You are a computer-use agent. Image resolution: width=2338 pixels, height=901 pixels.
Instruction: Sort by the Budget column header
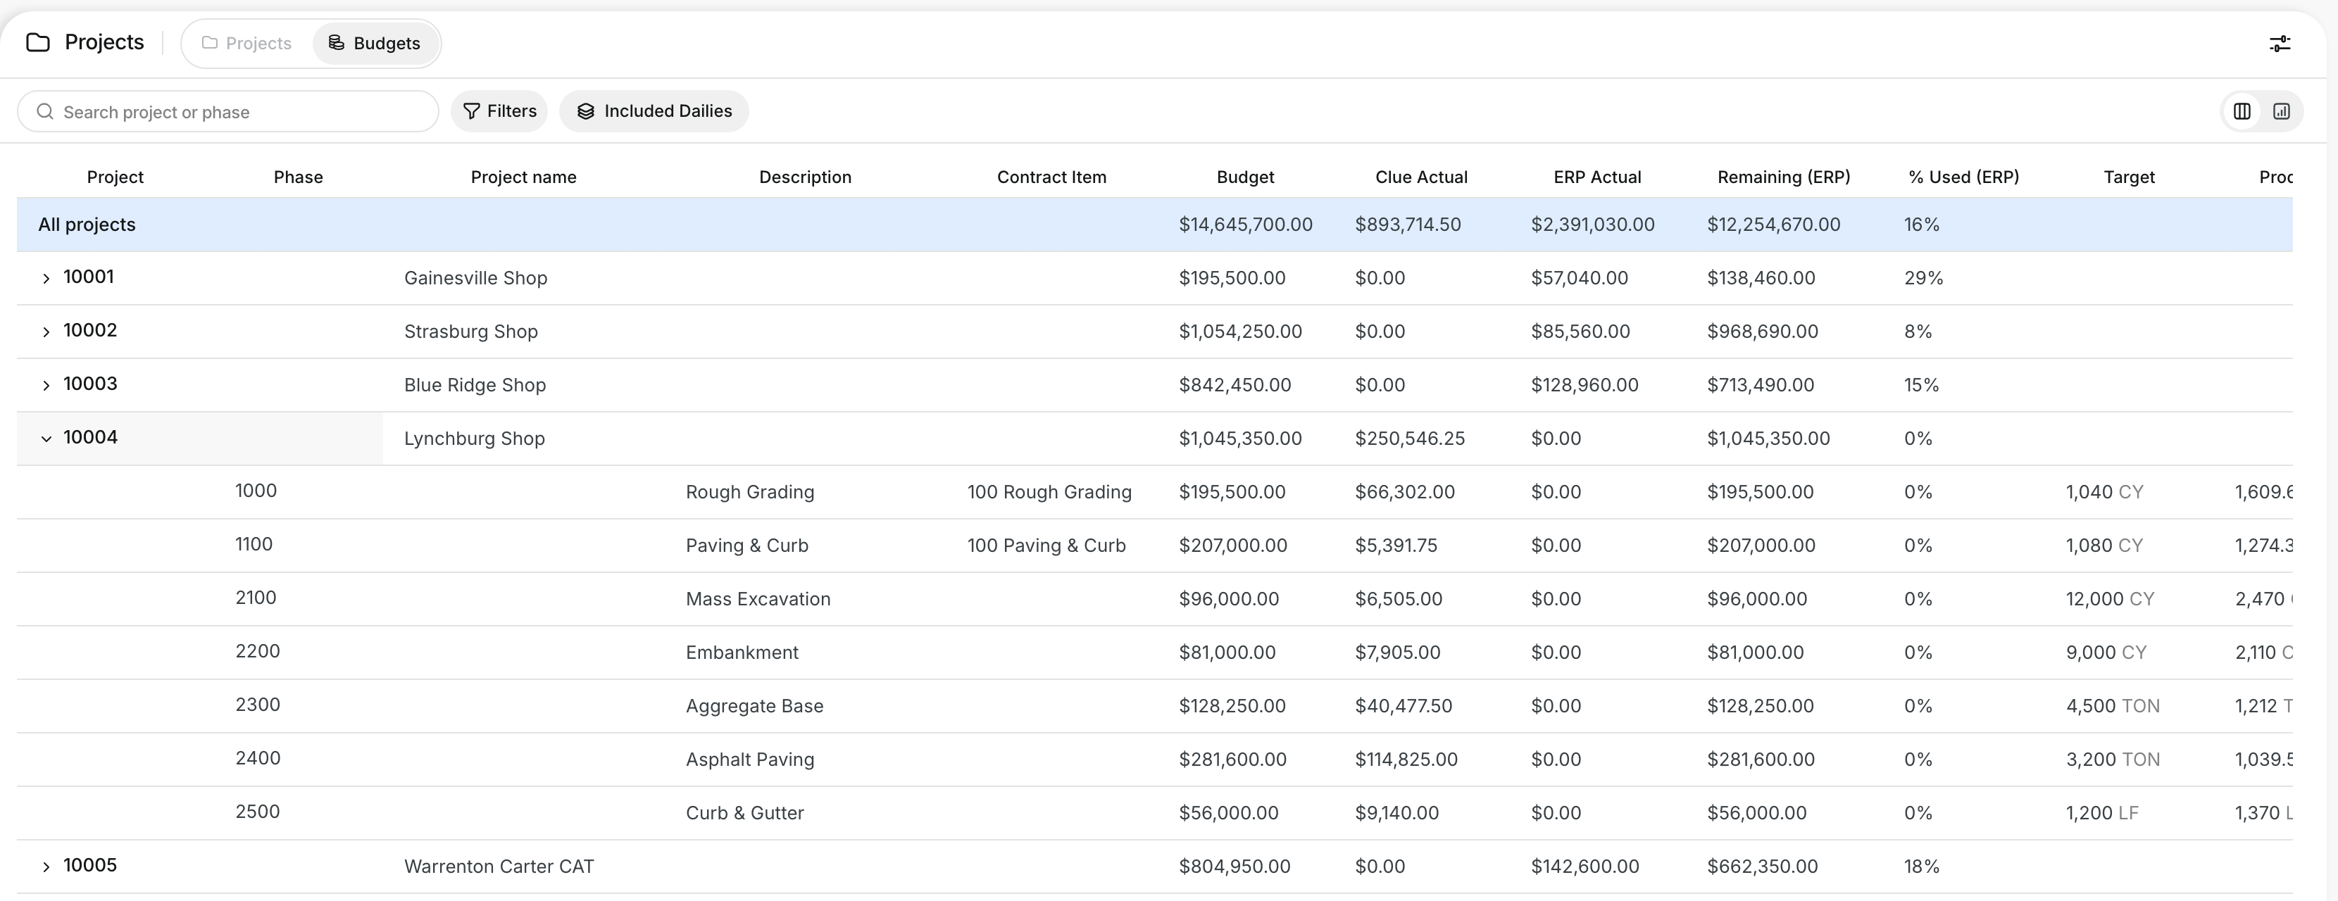[1245, 177]
